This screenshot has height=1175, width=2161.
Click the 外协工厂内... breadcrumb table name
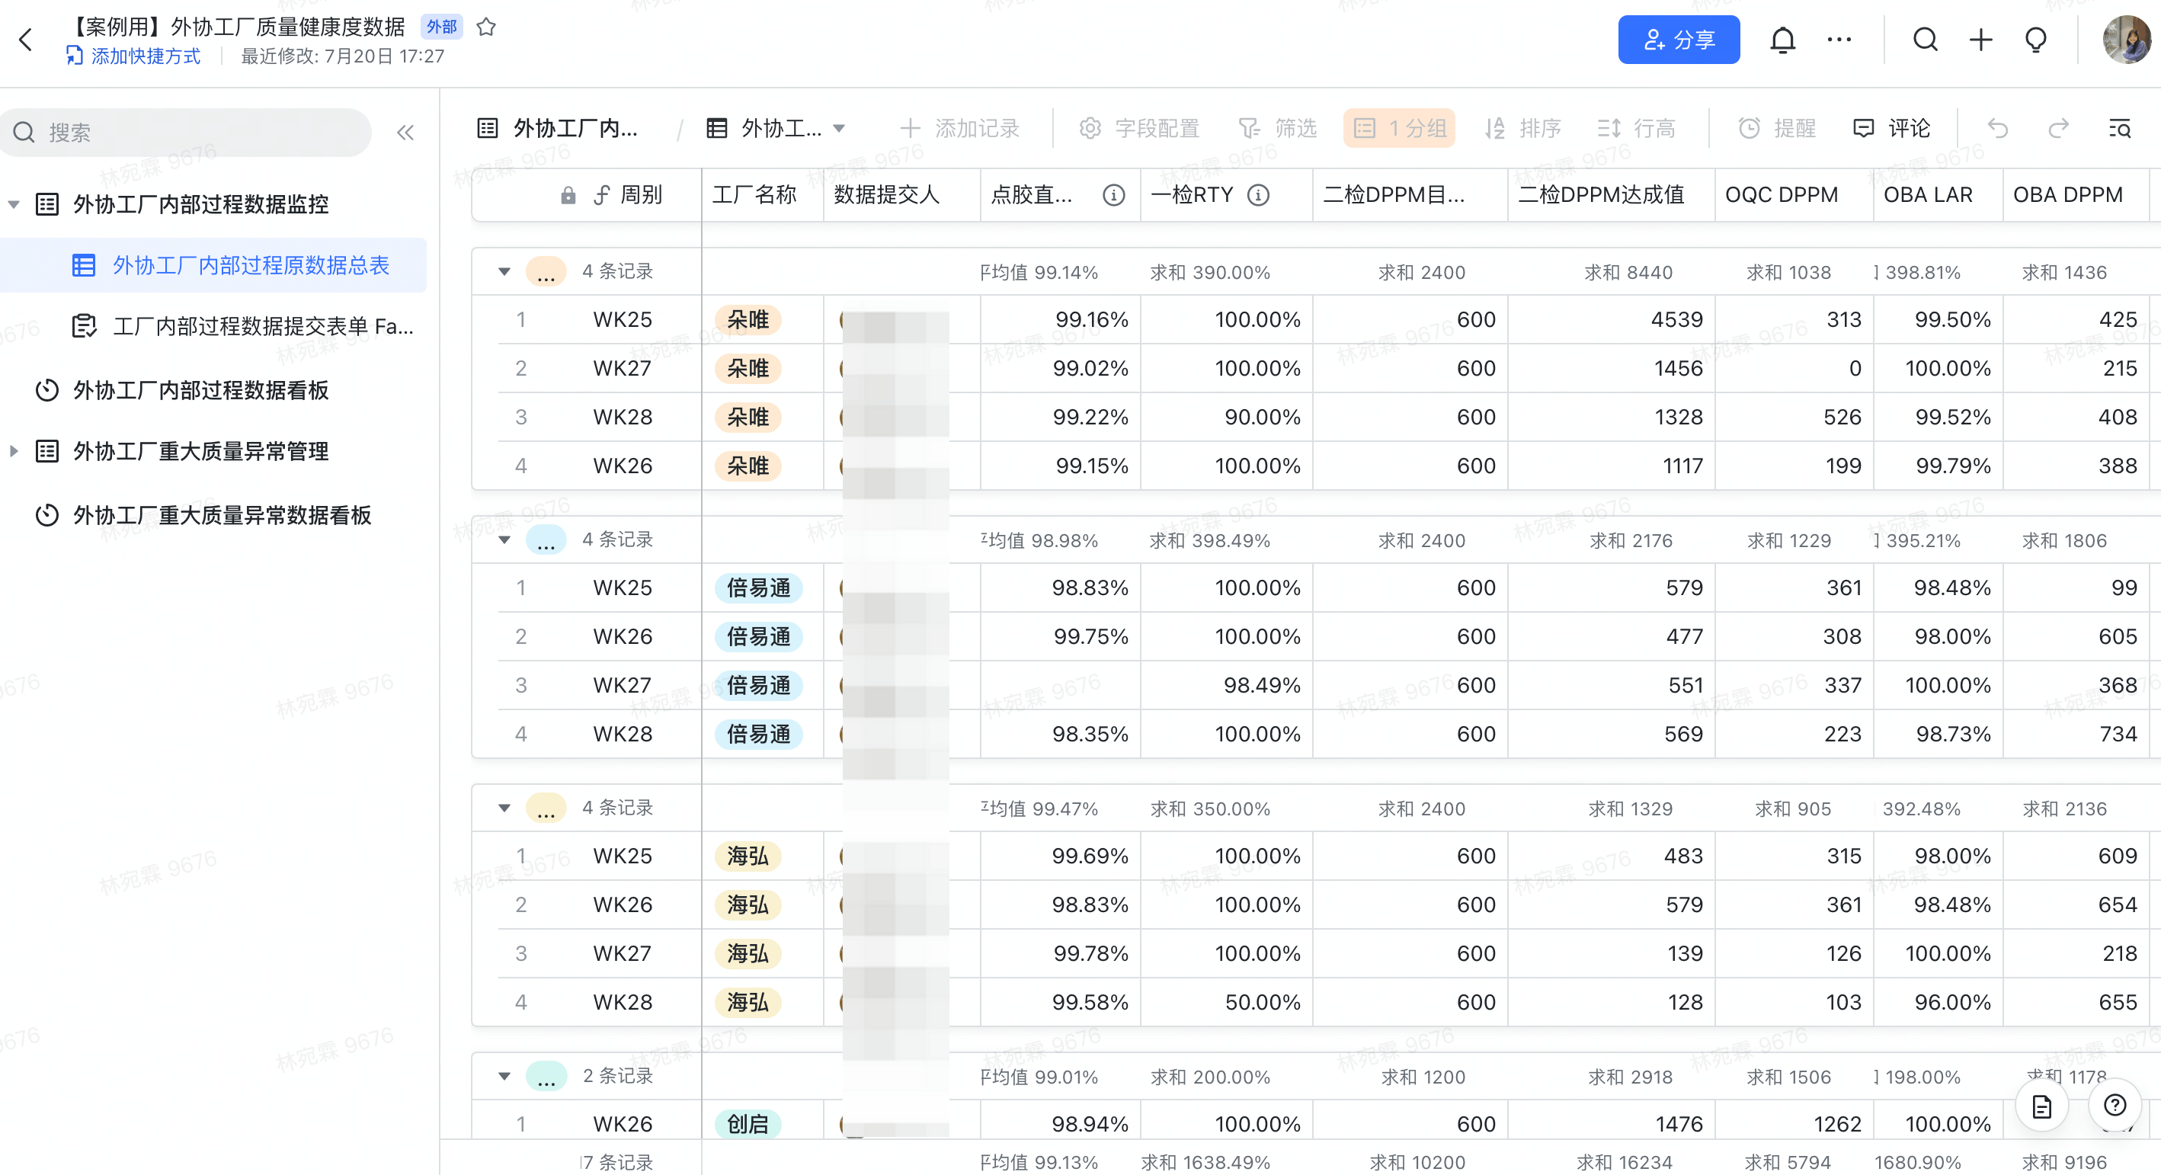[558, 128]
